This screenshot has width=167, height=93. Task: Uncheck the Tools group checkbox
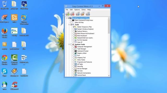[x=71, y=25]
